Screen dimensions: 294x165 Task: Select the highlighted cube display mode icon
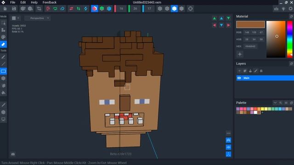point(174,9)
